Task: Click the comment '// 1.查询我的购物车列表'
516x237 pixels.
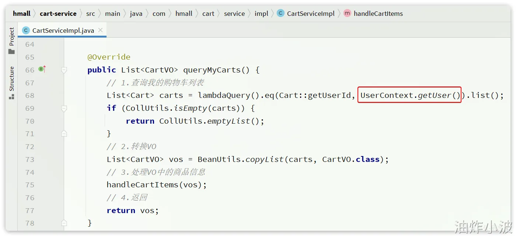Action: 155,83
